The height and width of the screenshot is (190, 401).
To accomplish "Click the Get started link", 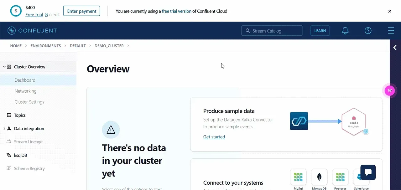I will 214,137.
